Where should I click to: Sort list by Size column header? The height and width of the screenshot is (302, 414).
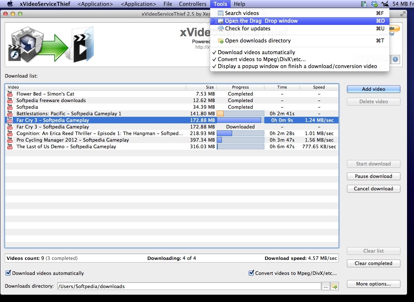[x=201, y=87]
